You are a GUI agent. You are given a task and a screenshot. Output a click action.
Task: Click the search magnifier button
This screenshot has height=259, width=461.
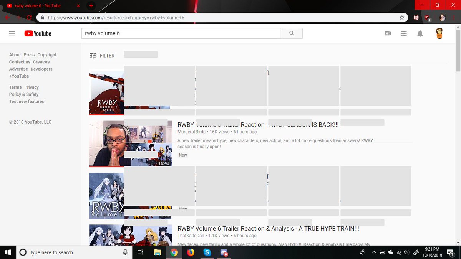292,33
